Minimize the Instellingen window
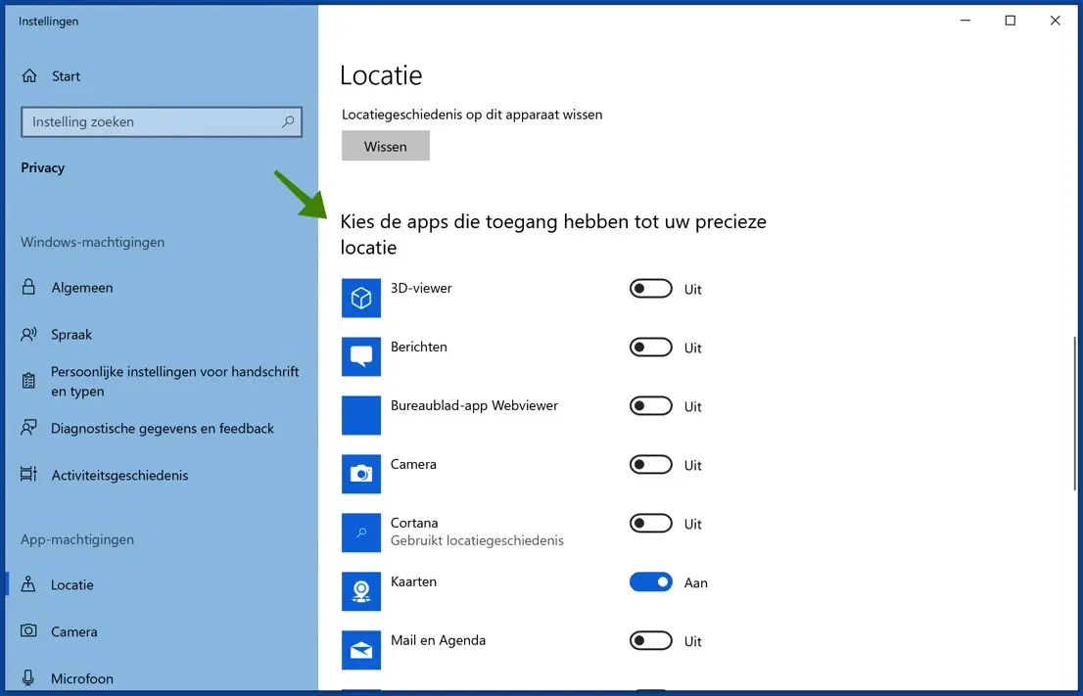 [965, 21]
